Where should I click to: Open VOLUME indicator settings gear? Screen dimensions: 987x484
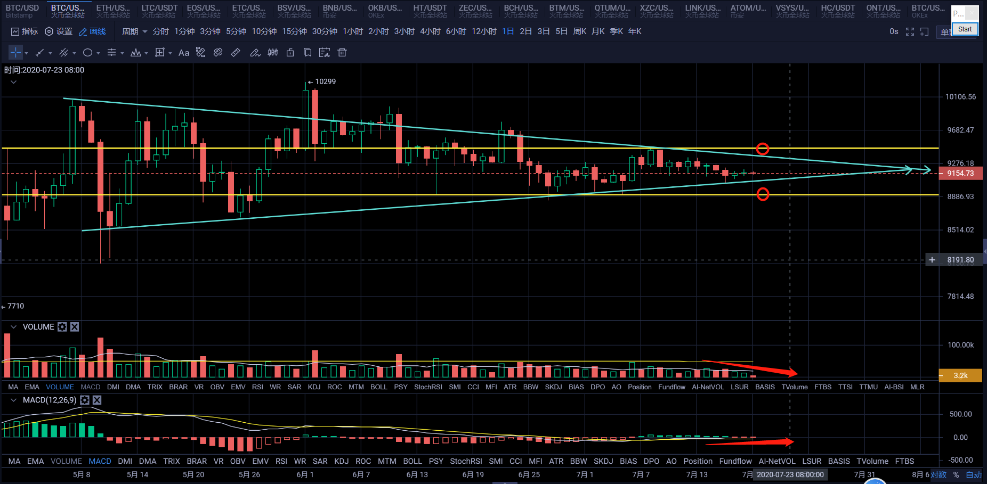62,327
